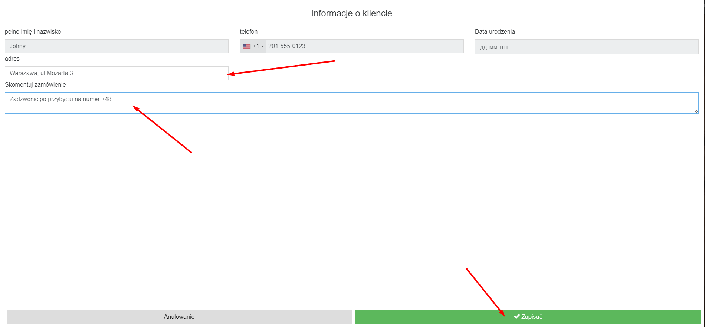The image size is (705, 327).
Task: Open the +1 country code selector
Action: [256, 46]
